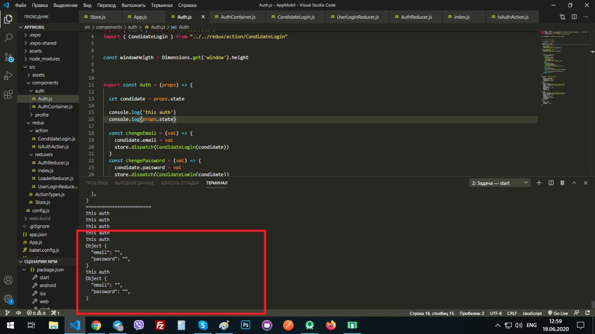Open the Manage gear icon
595x334 pixels.
[x=8, y=299]
